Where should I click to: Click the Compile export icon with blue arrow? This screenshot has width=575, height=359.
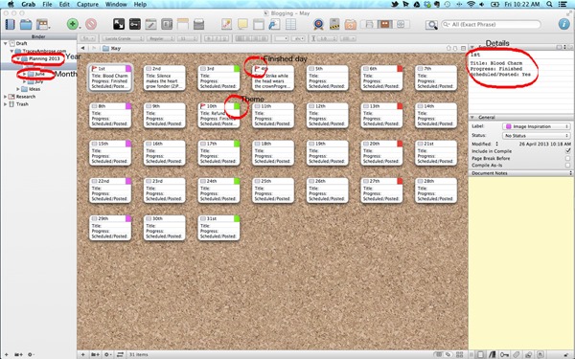point(274,24)
